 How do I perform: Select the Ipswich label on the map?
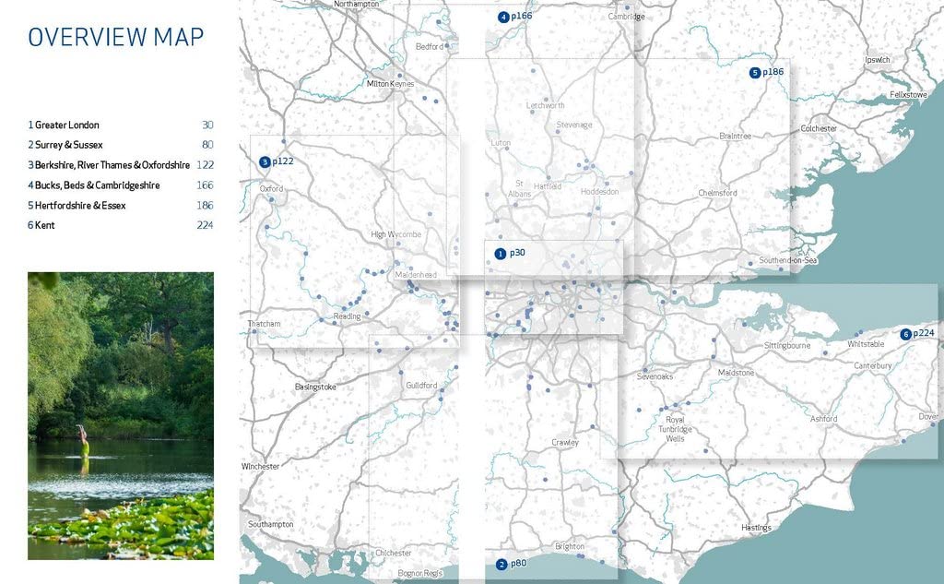click(878, 60)
